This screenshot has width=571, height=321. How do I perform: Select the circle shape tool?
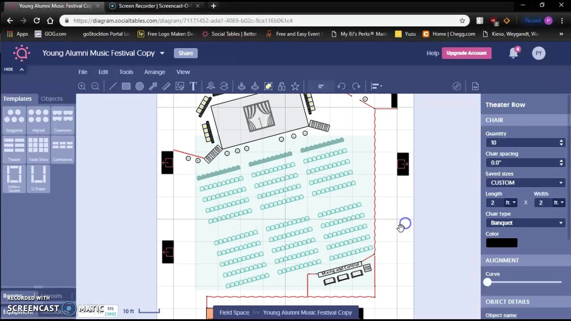(x=140, y=86)
